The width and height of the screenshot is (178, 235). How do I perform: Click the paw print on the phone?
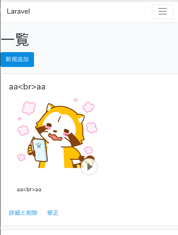[39, 145]
